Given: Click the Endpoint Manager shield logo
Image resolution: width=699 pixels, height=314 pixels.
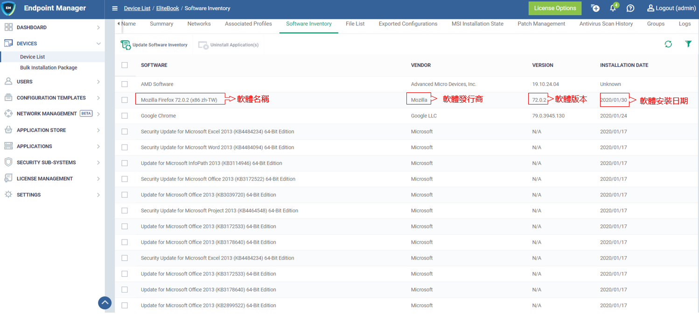Looking at the screenshot, I should (8, 8).
